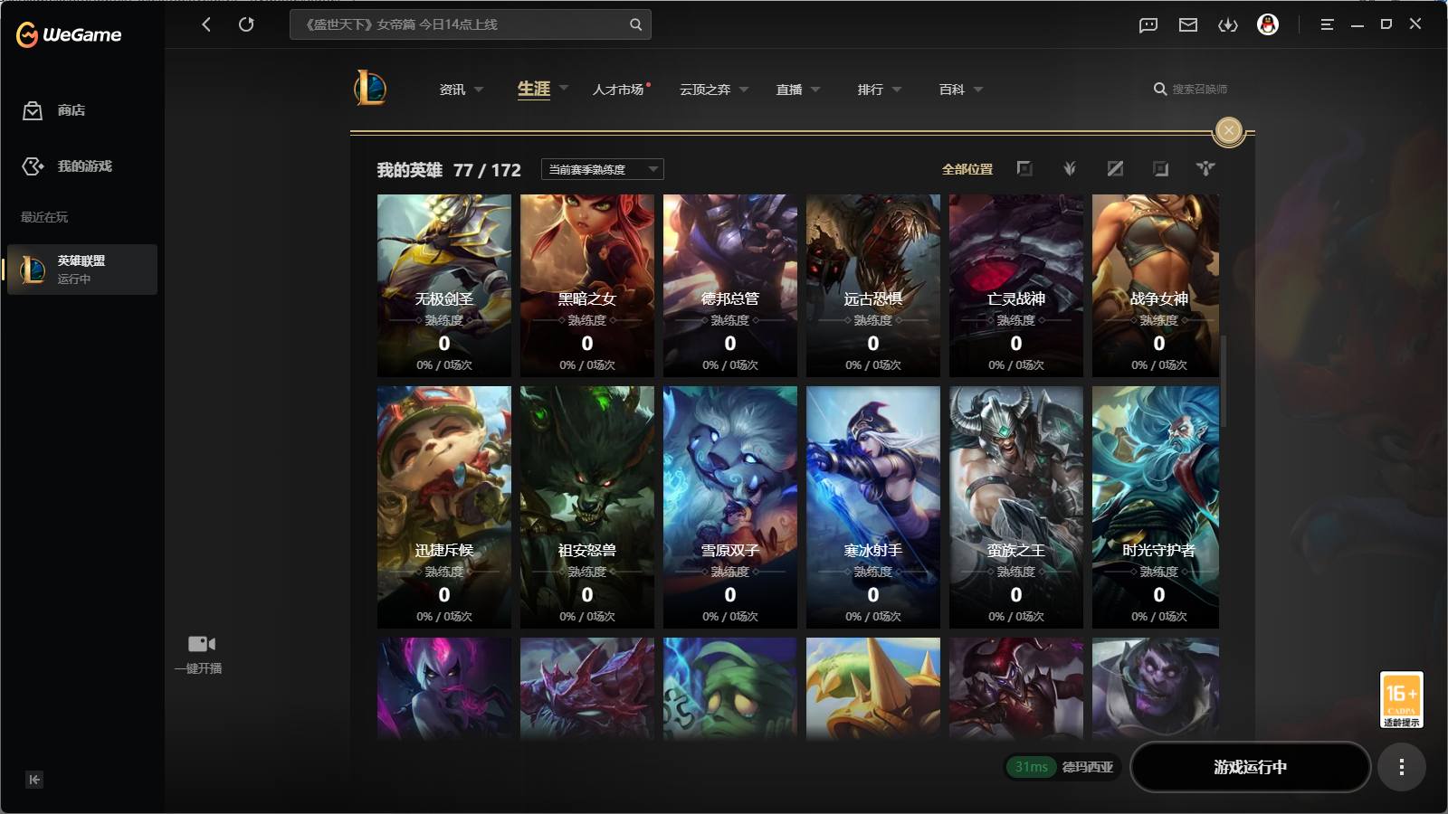Expand the 生涯 menu dropdown arrow
This screenshot has width=1448, height=814.
tap(563, 89)
